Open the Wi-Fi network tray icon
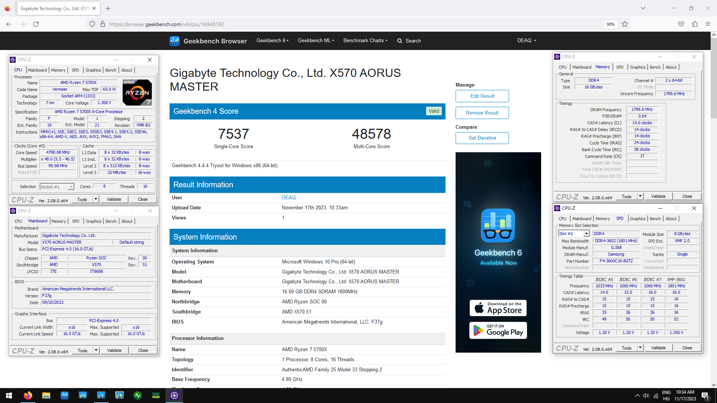 pyautogui.click(x=656, y=396)
